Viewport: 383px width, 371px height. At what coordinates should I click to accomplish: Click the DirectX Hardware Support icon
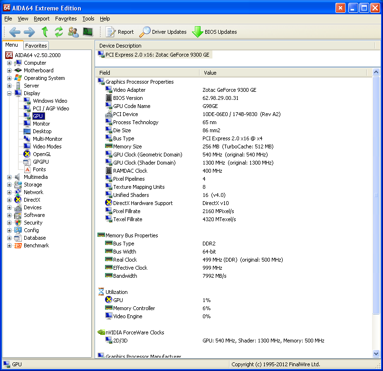coord(109,203)
